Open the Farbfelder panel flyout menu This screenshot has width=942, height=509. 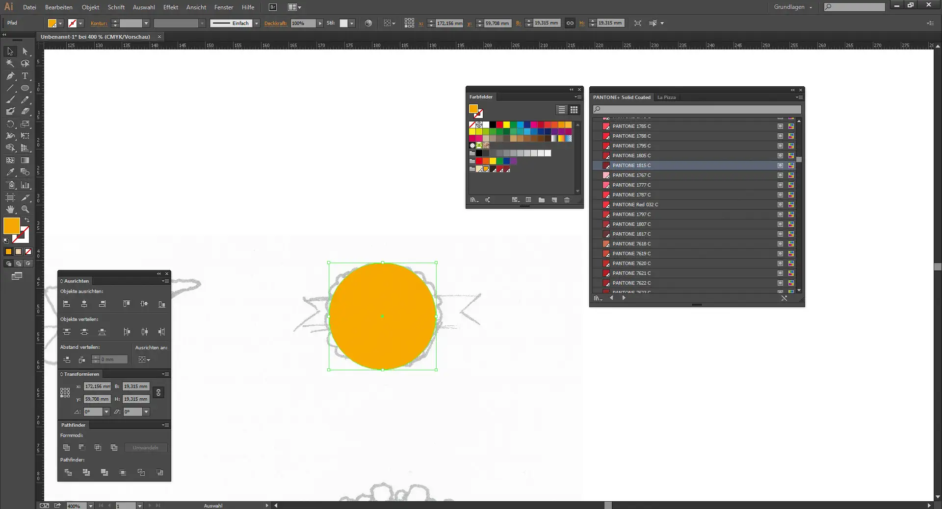click(x=578, y=97)
